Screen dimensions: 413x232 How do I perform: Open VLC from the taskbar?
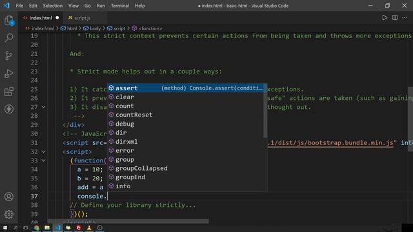89,227
